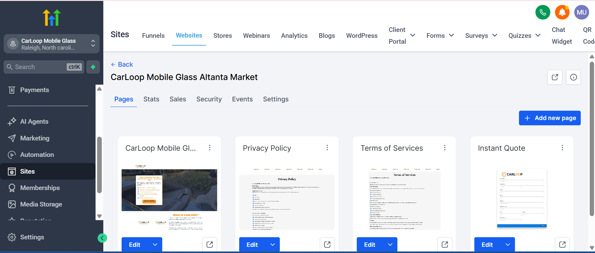The height and width of the screenshot is (253, 595).
Task: Click the Media Storage image icon
Action: click(12, 204)
